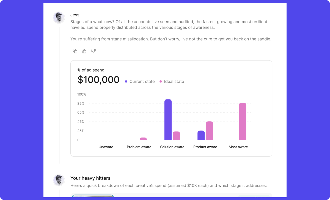Click the Jess sender name
Screen dimensions: 330x200
tap(75, 15)
